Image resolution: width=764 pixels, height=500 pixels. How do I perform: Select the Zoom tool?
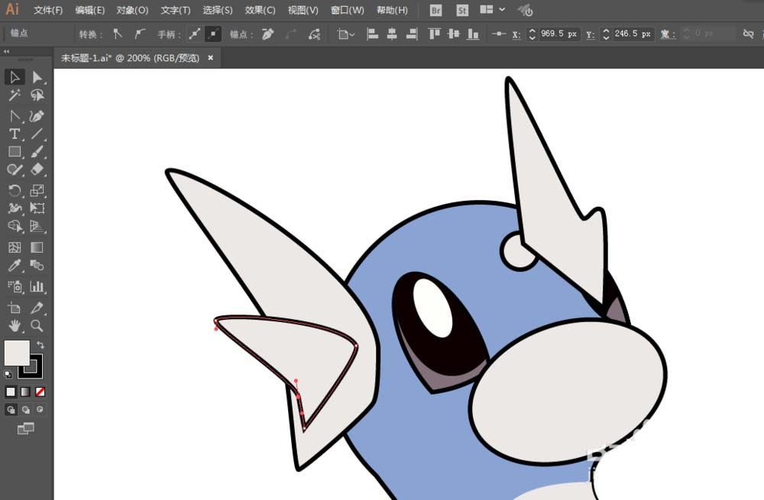pyautogui.click(x=37, y=326)
